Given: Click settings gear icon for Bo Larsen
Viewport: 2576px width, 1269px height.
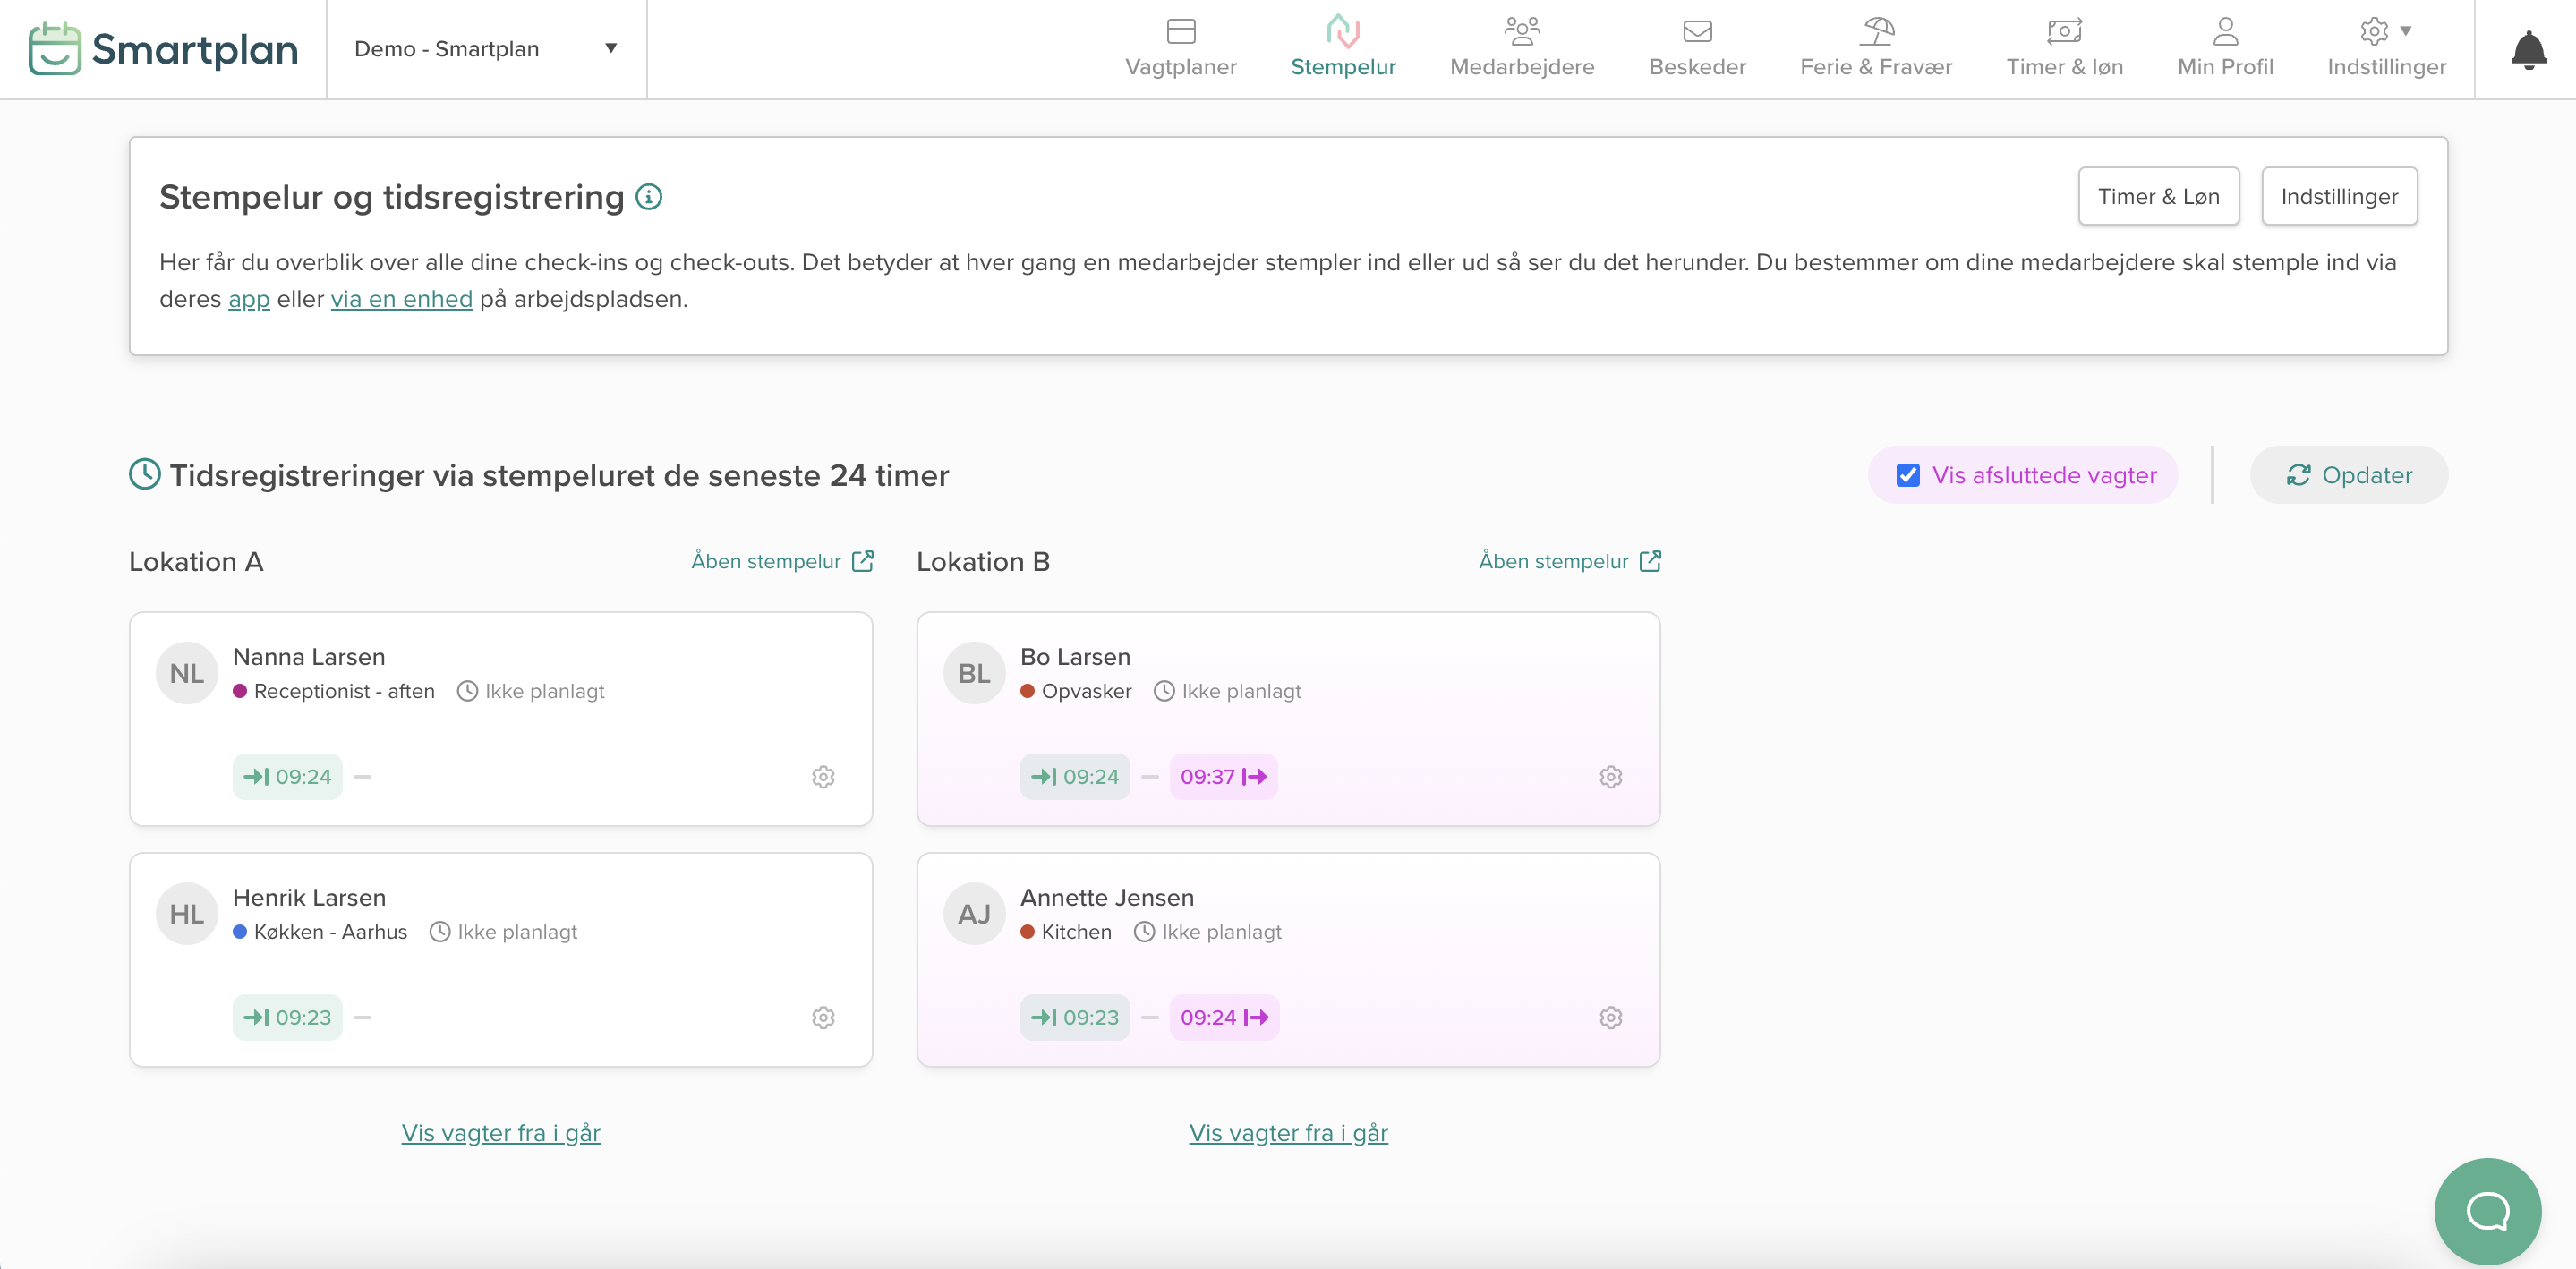Looking at the screenshot, I should tap(1610, 777).
